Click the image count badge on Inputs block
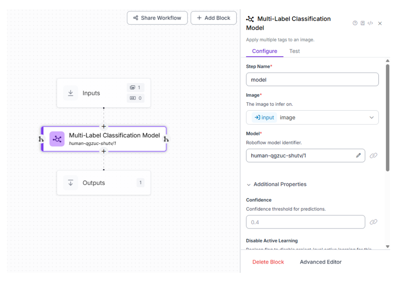This screenshot has width=399, height=282. [136, 87]
